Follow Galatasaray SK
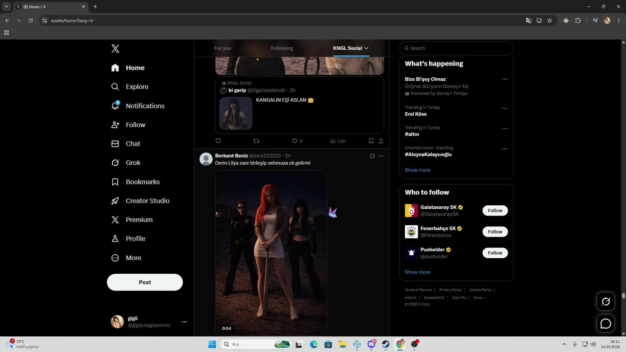The height and width of the screenshot is (352, 626). pyautogui.click(x=495, y=211)
